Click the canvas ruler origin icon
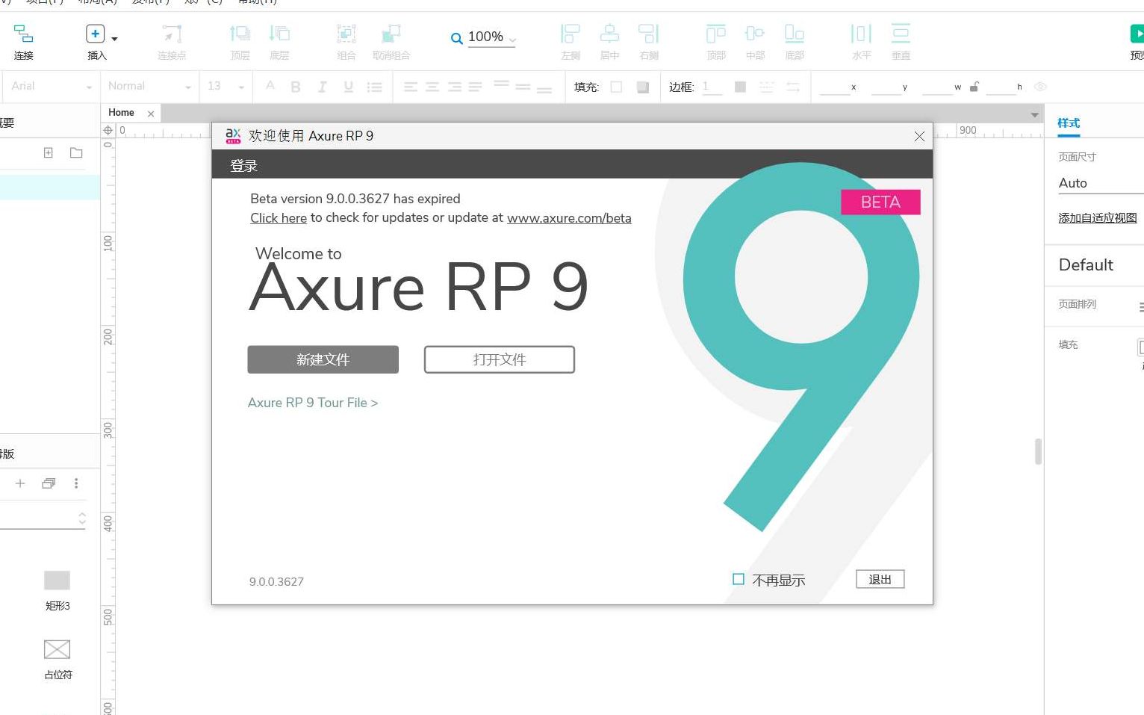 108,130
